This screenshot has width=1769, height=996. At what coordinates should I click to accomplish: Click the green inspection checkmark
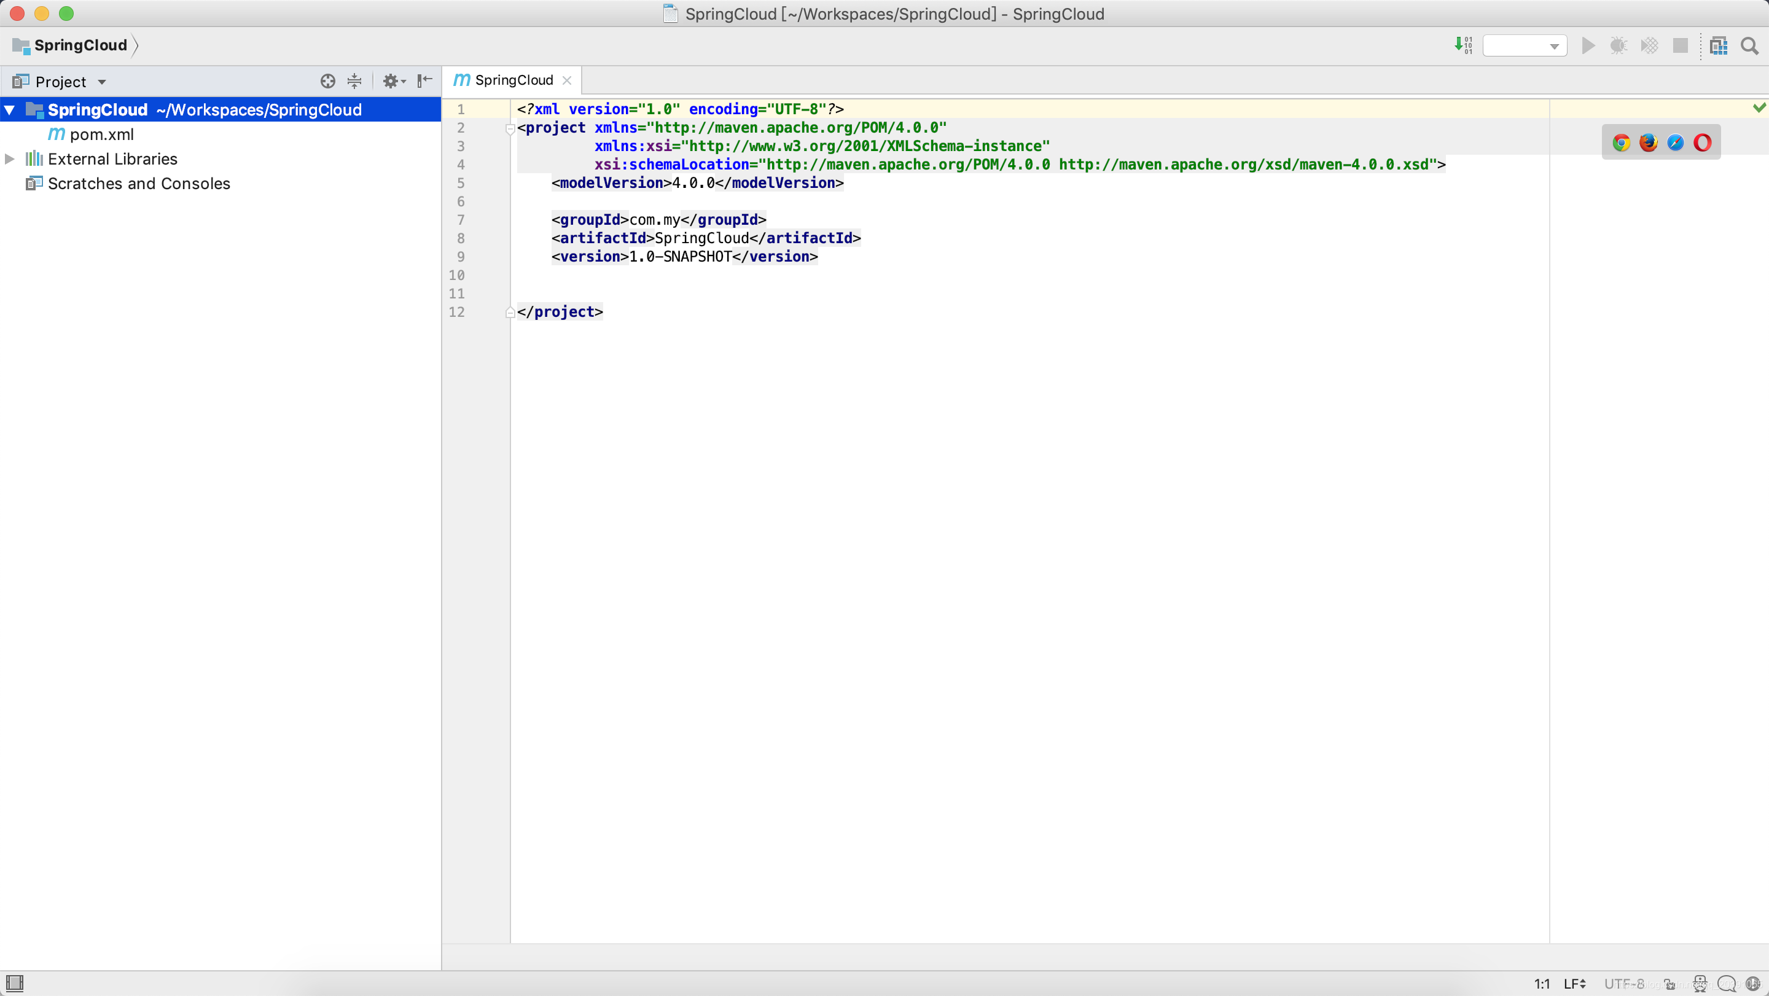click(1759, 108)
